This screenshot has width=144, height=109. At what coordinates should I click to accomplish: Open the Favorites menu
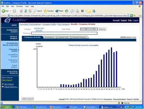coord(19,7)
